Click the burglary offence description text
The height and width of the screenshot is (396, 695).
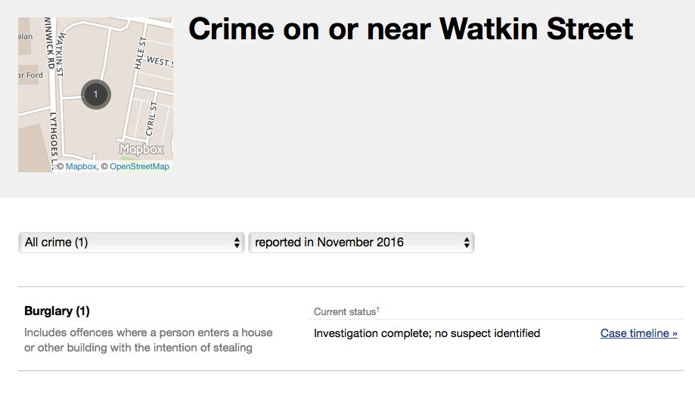tap(148, 340)
